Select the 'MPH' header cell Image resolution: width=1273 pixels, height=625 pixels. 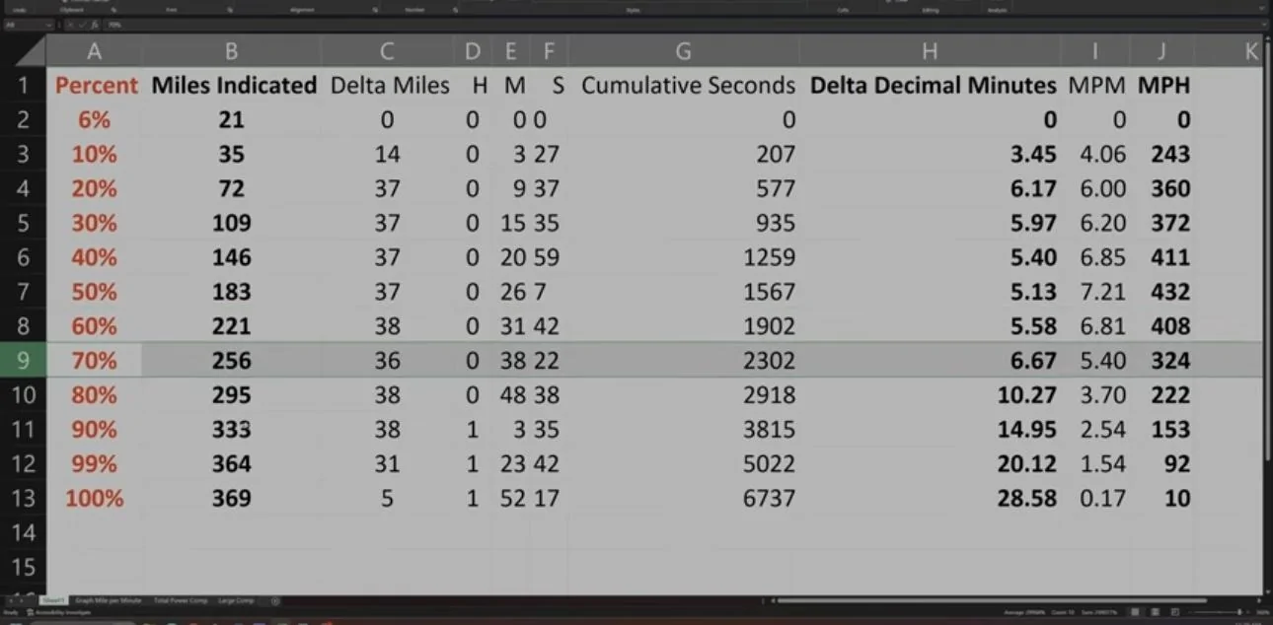1163,85
